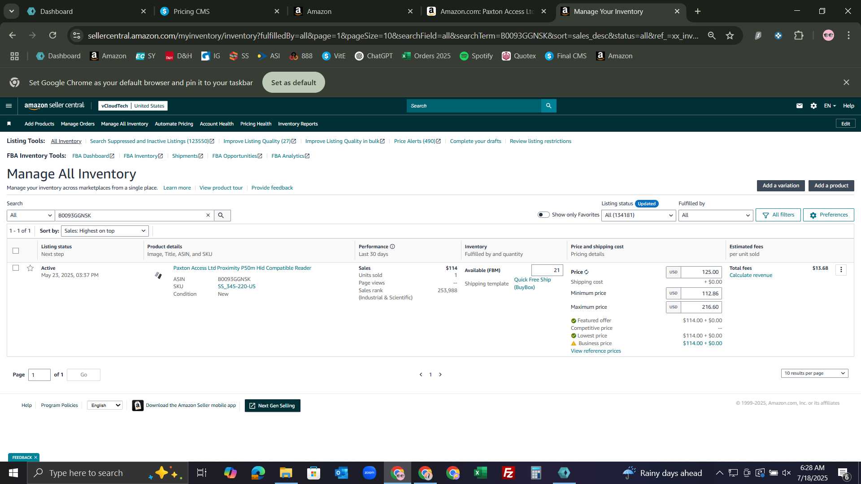Bookmark this page with the star icon
This screenshot has width=861, height=484.
730,35
